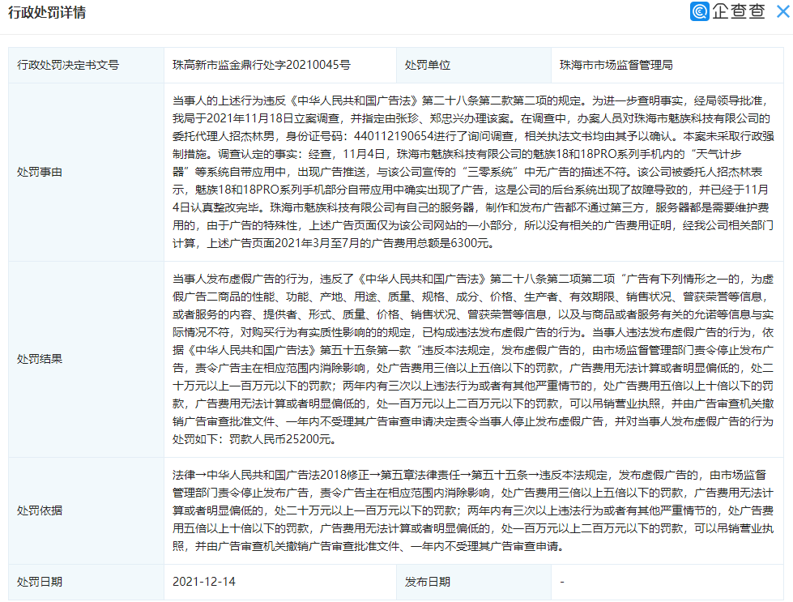Click the 处罚日期 label cell
The width and height of the screenshot is (793, 602).
86,582
